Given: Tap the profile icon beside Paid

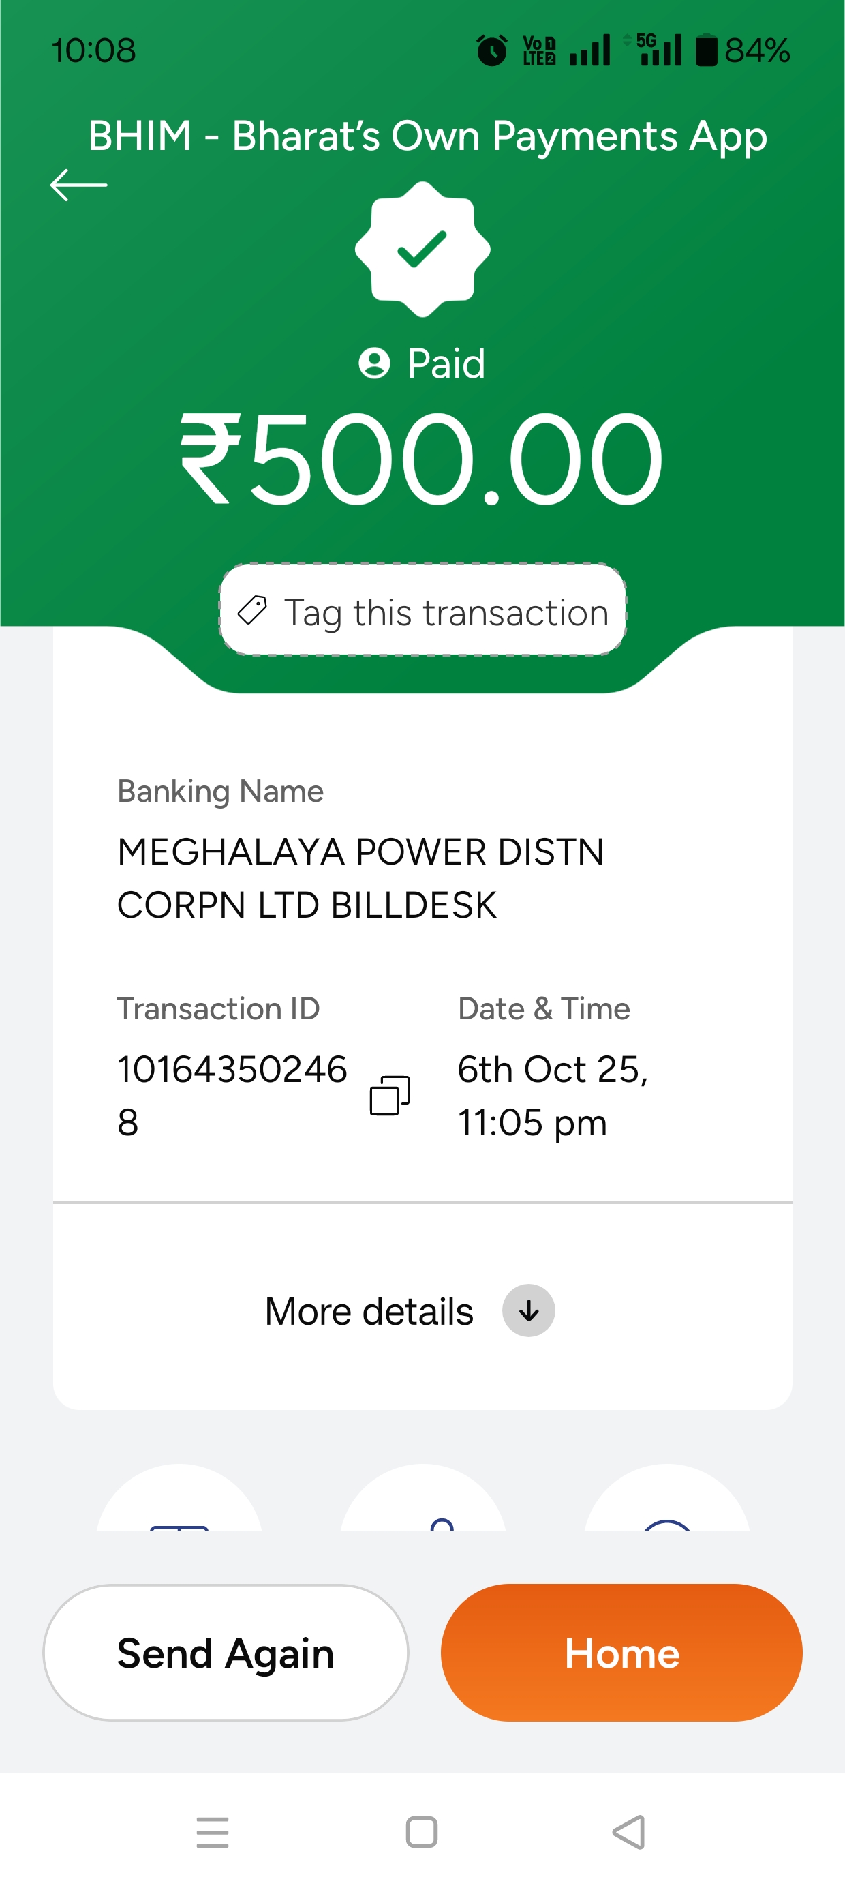Looking at the screenshot, I should tap(374, 363).
